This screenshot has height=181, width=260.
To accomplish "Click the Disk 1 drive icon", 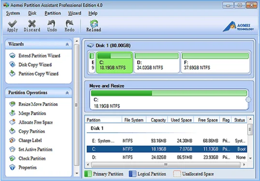I will (x=91, y=45).
